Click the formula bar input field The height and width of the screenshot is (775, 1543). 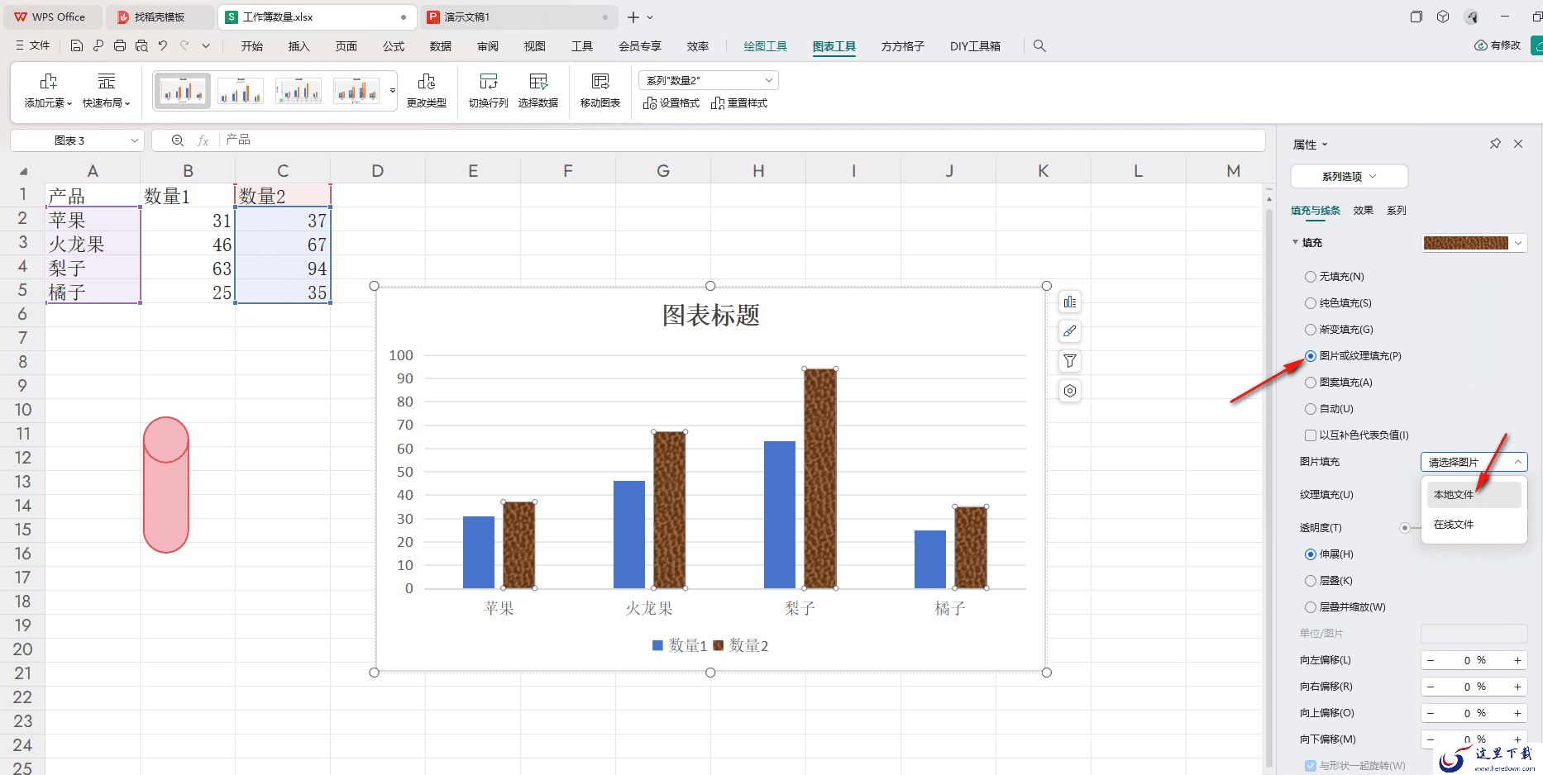(x=741, y=140)
